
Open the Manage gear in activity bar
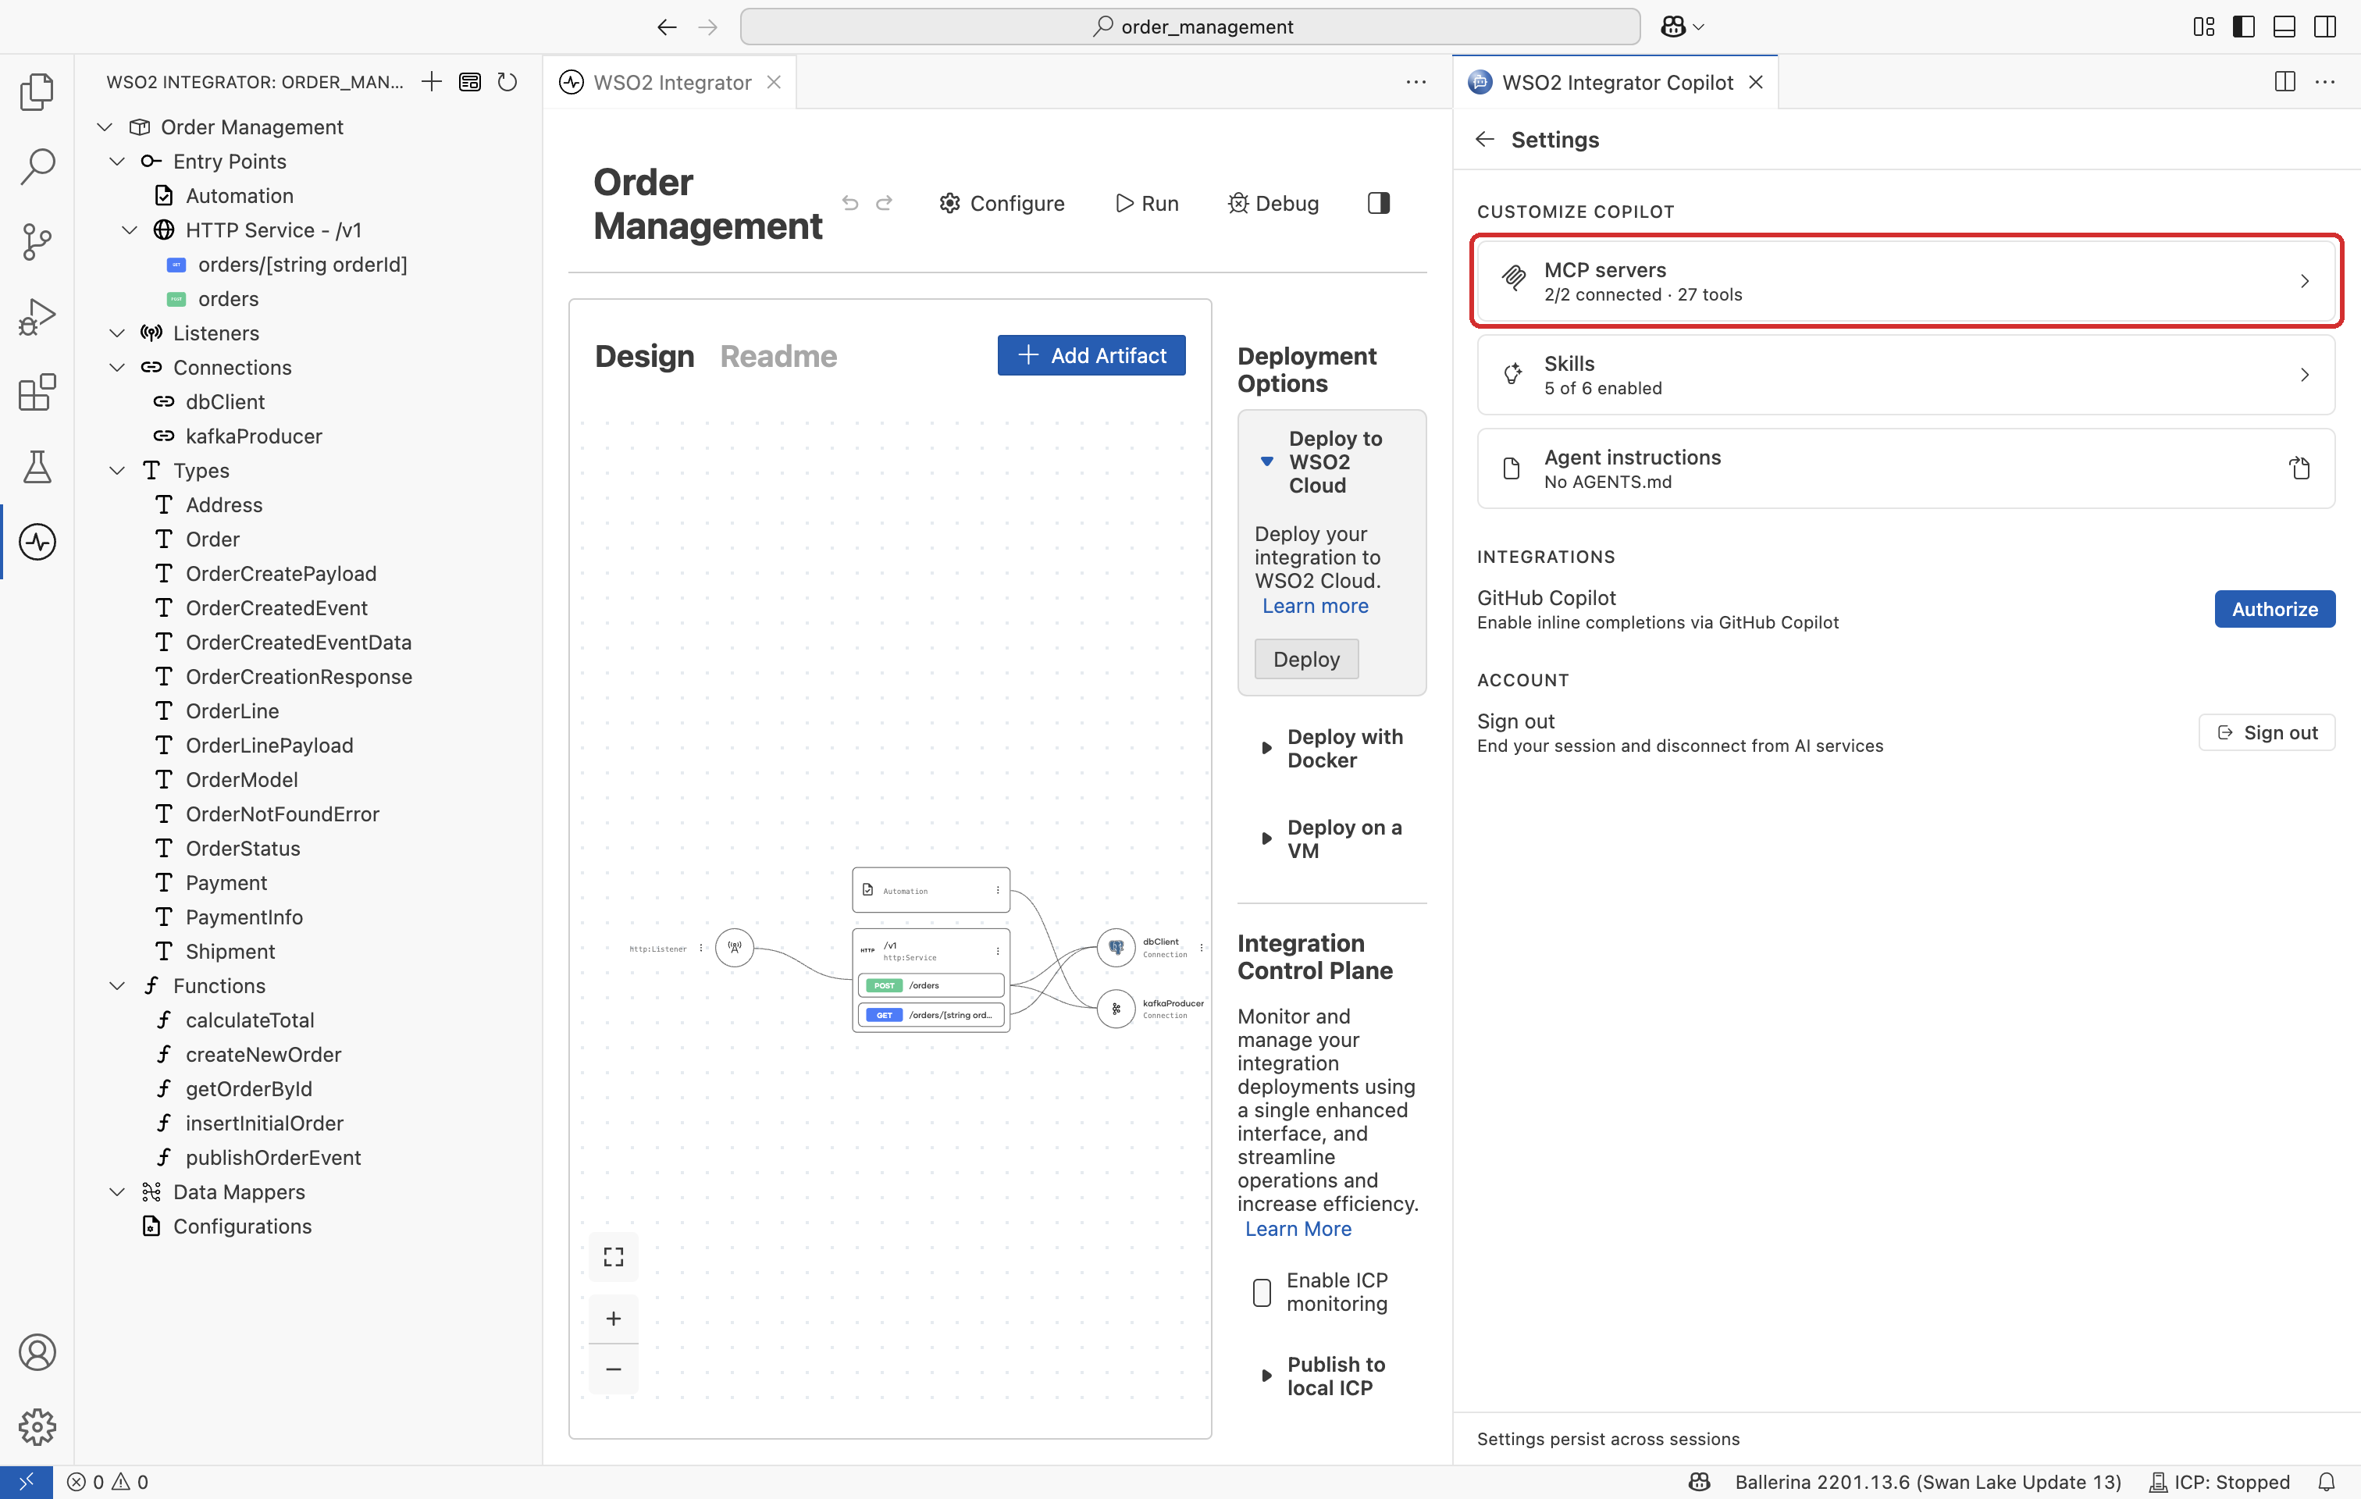pyautogui.click(x=37, y=1426)
